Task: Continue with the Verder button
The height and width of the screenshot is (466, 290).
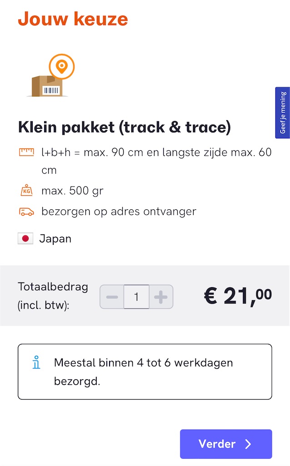Action: (x=226, y=444)
